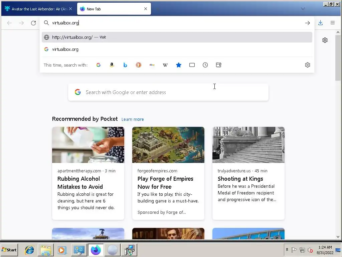This screenshot has height=257, width=342.
Task: Search this time with Wikipedia
Action: pyautogui.click(x=165, y=65)
